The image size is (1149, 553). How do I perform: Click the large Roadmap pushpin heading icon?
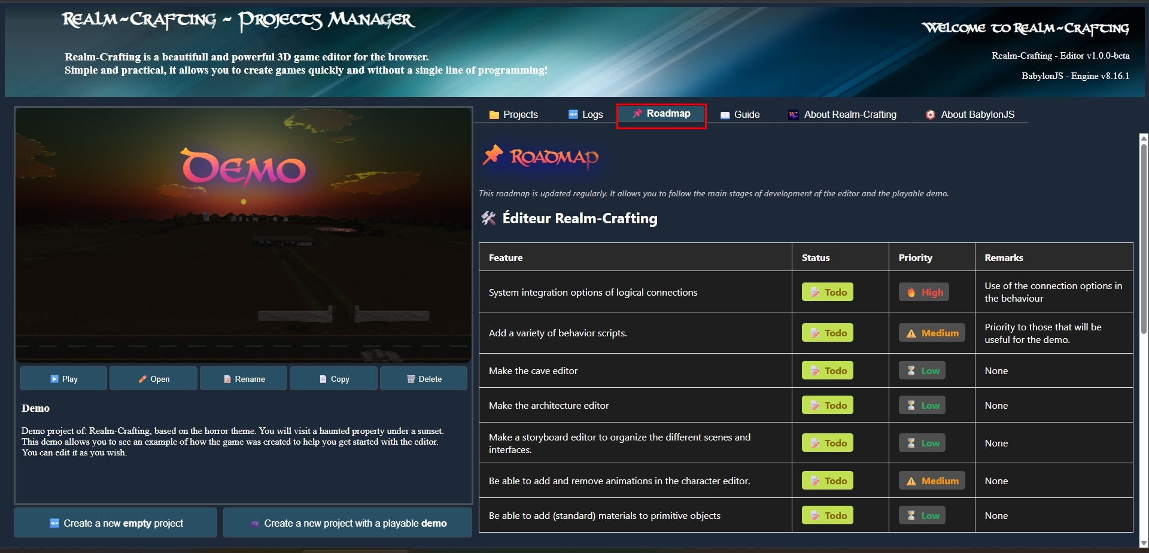(493, 156)
